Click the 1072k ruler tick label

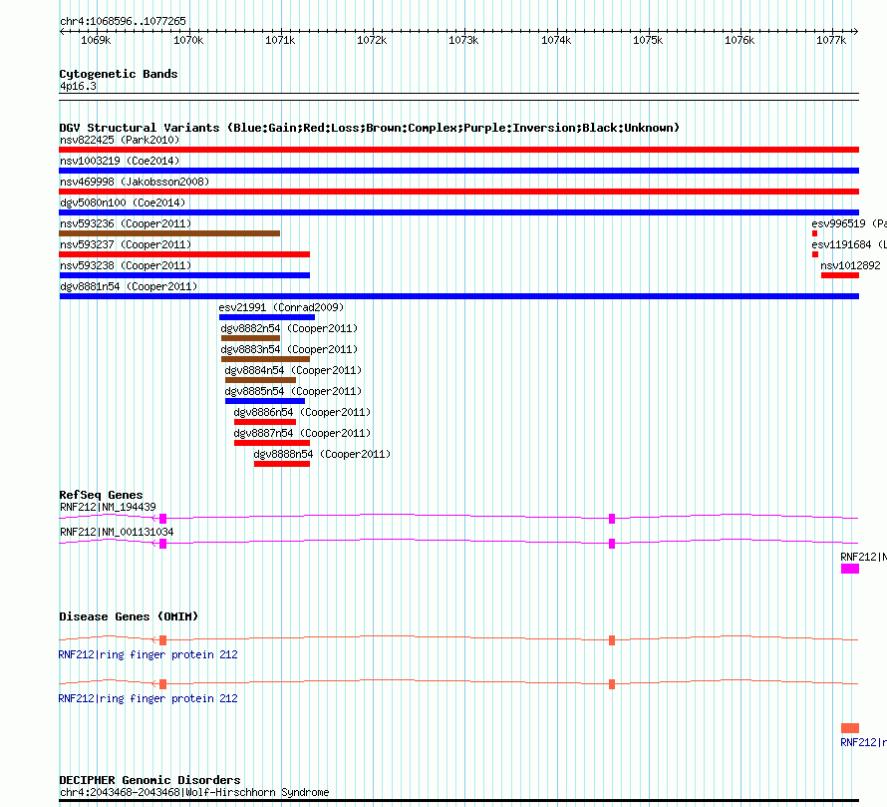(372, 40)
